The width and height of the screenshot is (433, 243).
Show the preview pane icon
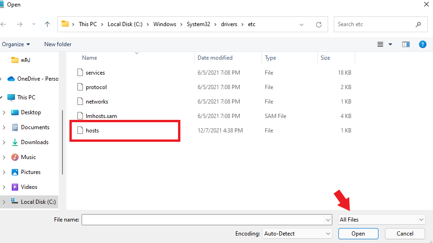[x=406, y=44]
